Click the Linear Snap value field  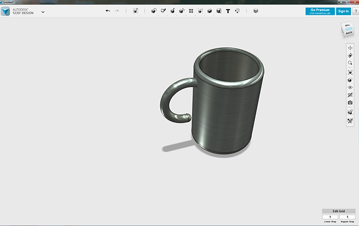pos(330,217)
